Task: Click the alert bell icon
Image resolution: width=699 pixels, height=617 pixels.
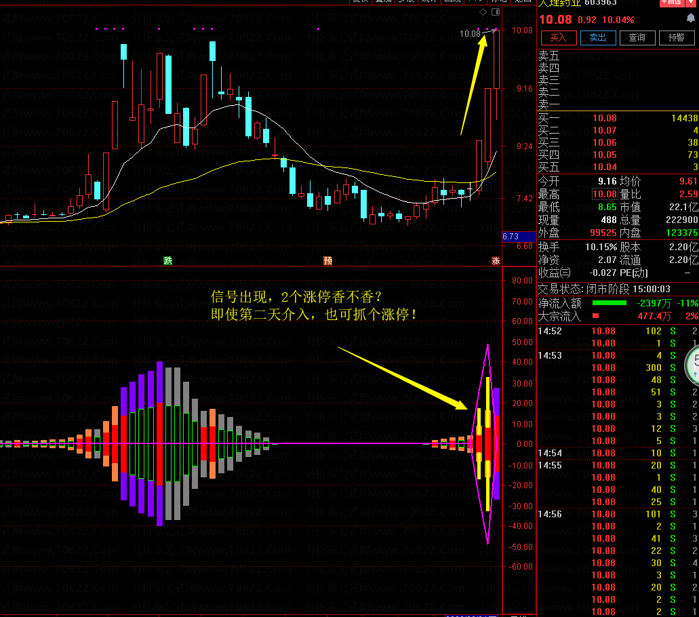Action: coord(691,18)
